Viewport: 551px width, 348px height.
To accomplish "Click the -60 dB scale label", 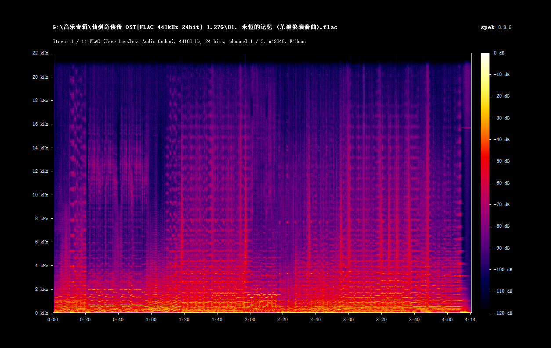I will tap(501, 183).
